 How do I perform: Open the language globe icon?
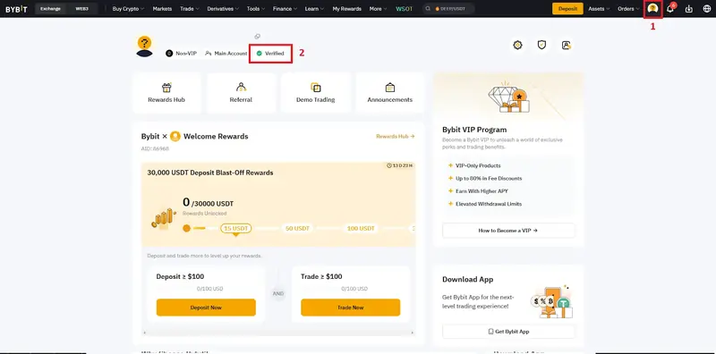pyautogui.click(x=706, y=9)
